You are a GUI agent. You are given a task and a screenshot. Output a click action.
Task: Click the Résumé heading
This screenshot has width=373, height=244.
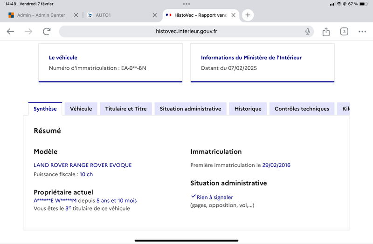coord(48,131)
